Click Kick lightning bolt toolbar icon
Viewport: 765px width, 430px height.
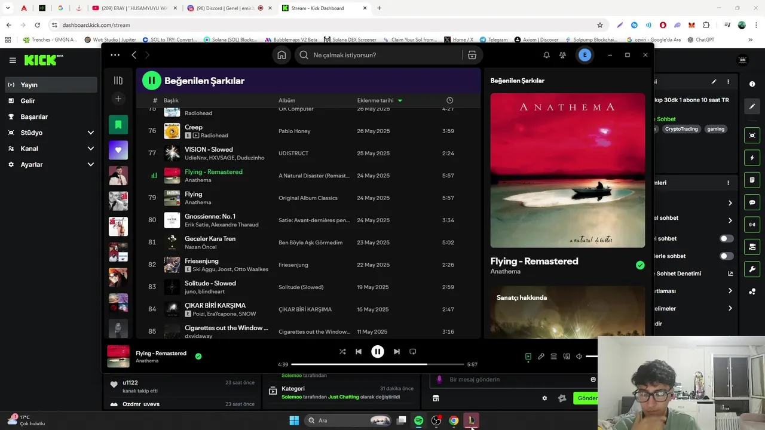tap(752, 158)
